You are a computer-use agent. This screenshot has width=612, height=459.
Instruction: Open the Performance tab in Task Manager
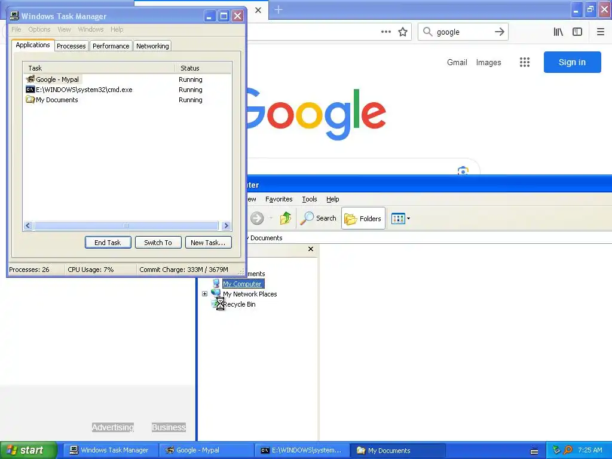click(x=111, y=46)
